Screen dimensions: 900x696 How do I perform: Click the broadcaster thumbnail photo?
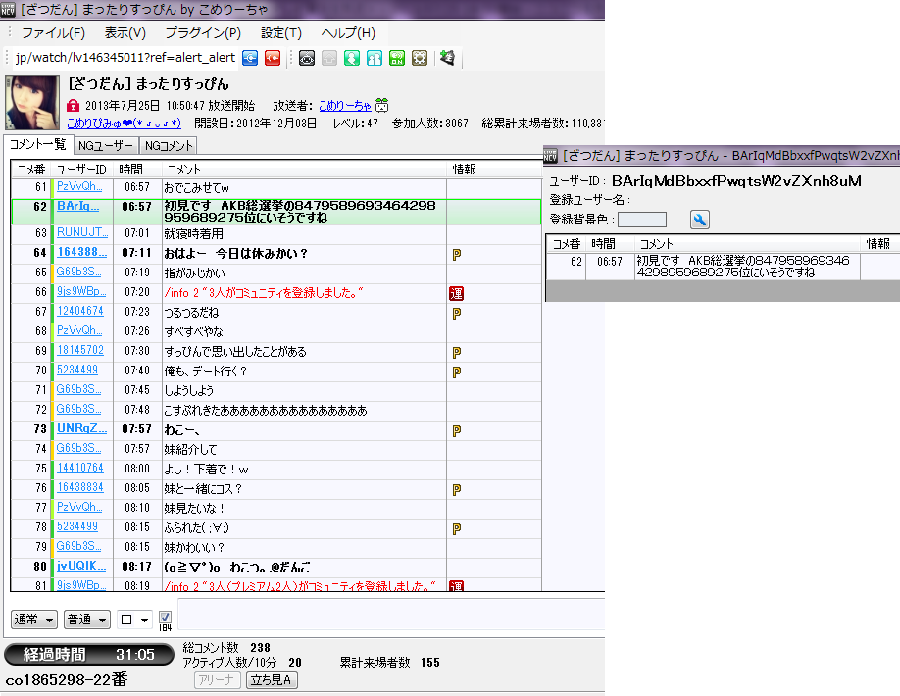pyautogui.click(x=32, y=103)
